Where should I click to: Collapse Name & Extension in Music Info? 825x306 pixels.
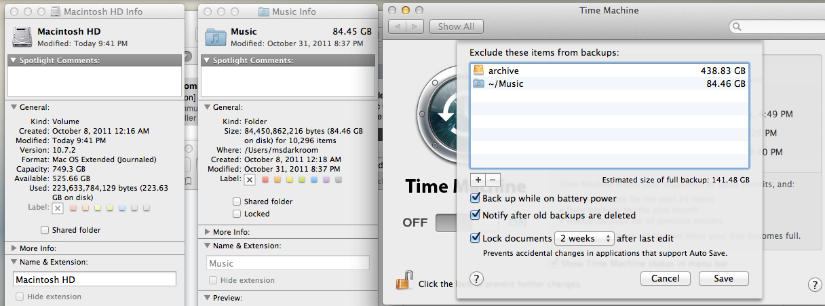(x=208, y=246)
